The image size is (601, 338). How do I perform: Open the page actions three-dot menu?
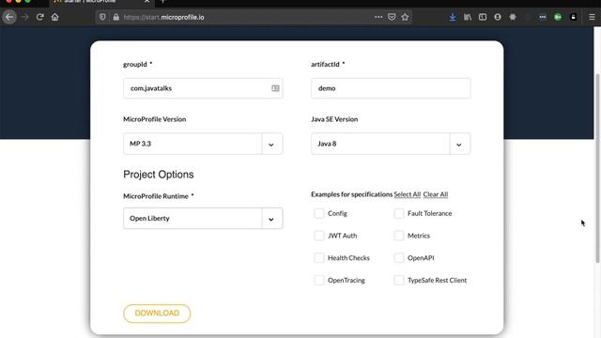(378, 17)
